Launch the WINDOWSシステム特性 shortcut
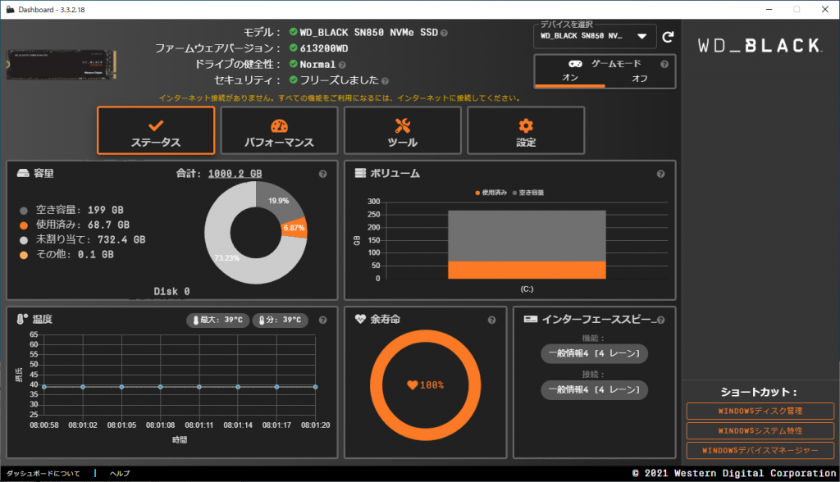The width and height of the screenshot is (840, 482). point(760,431)
